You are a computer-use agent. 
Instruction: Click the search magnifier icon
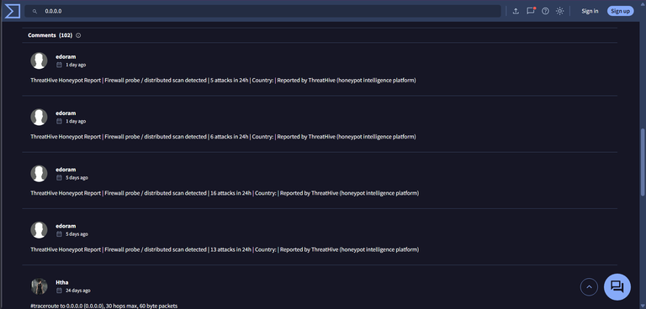(34, 12)
